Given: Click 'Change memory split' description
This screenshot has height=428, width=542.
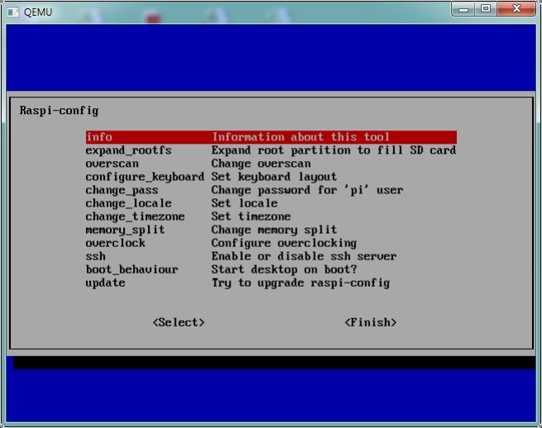Looking at the screenshot, I should [x=274, y=230].
